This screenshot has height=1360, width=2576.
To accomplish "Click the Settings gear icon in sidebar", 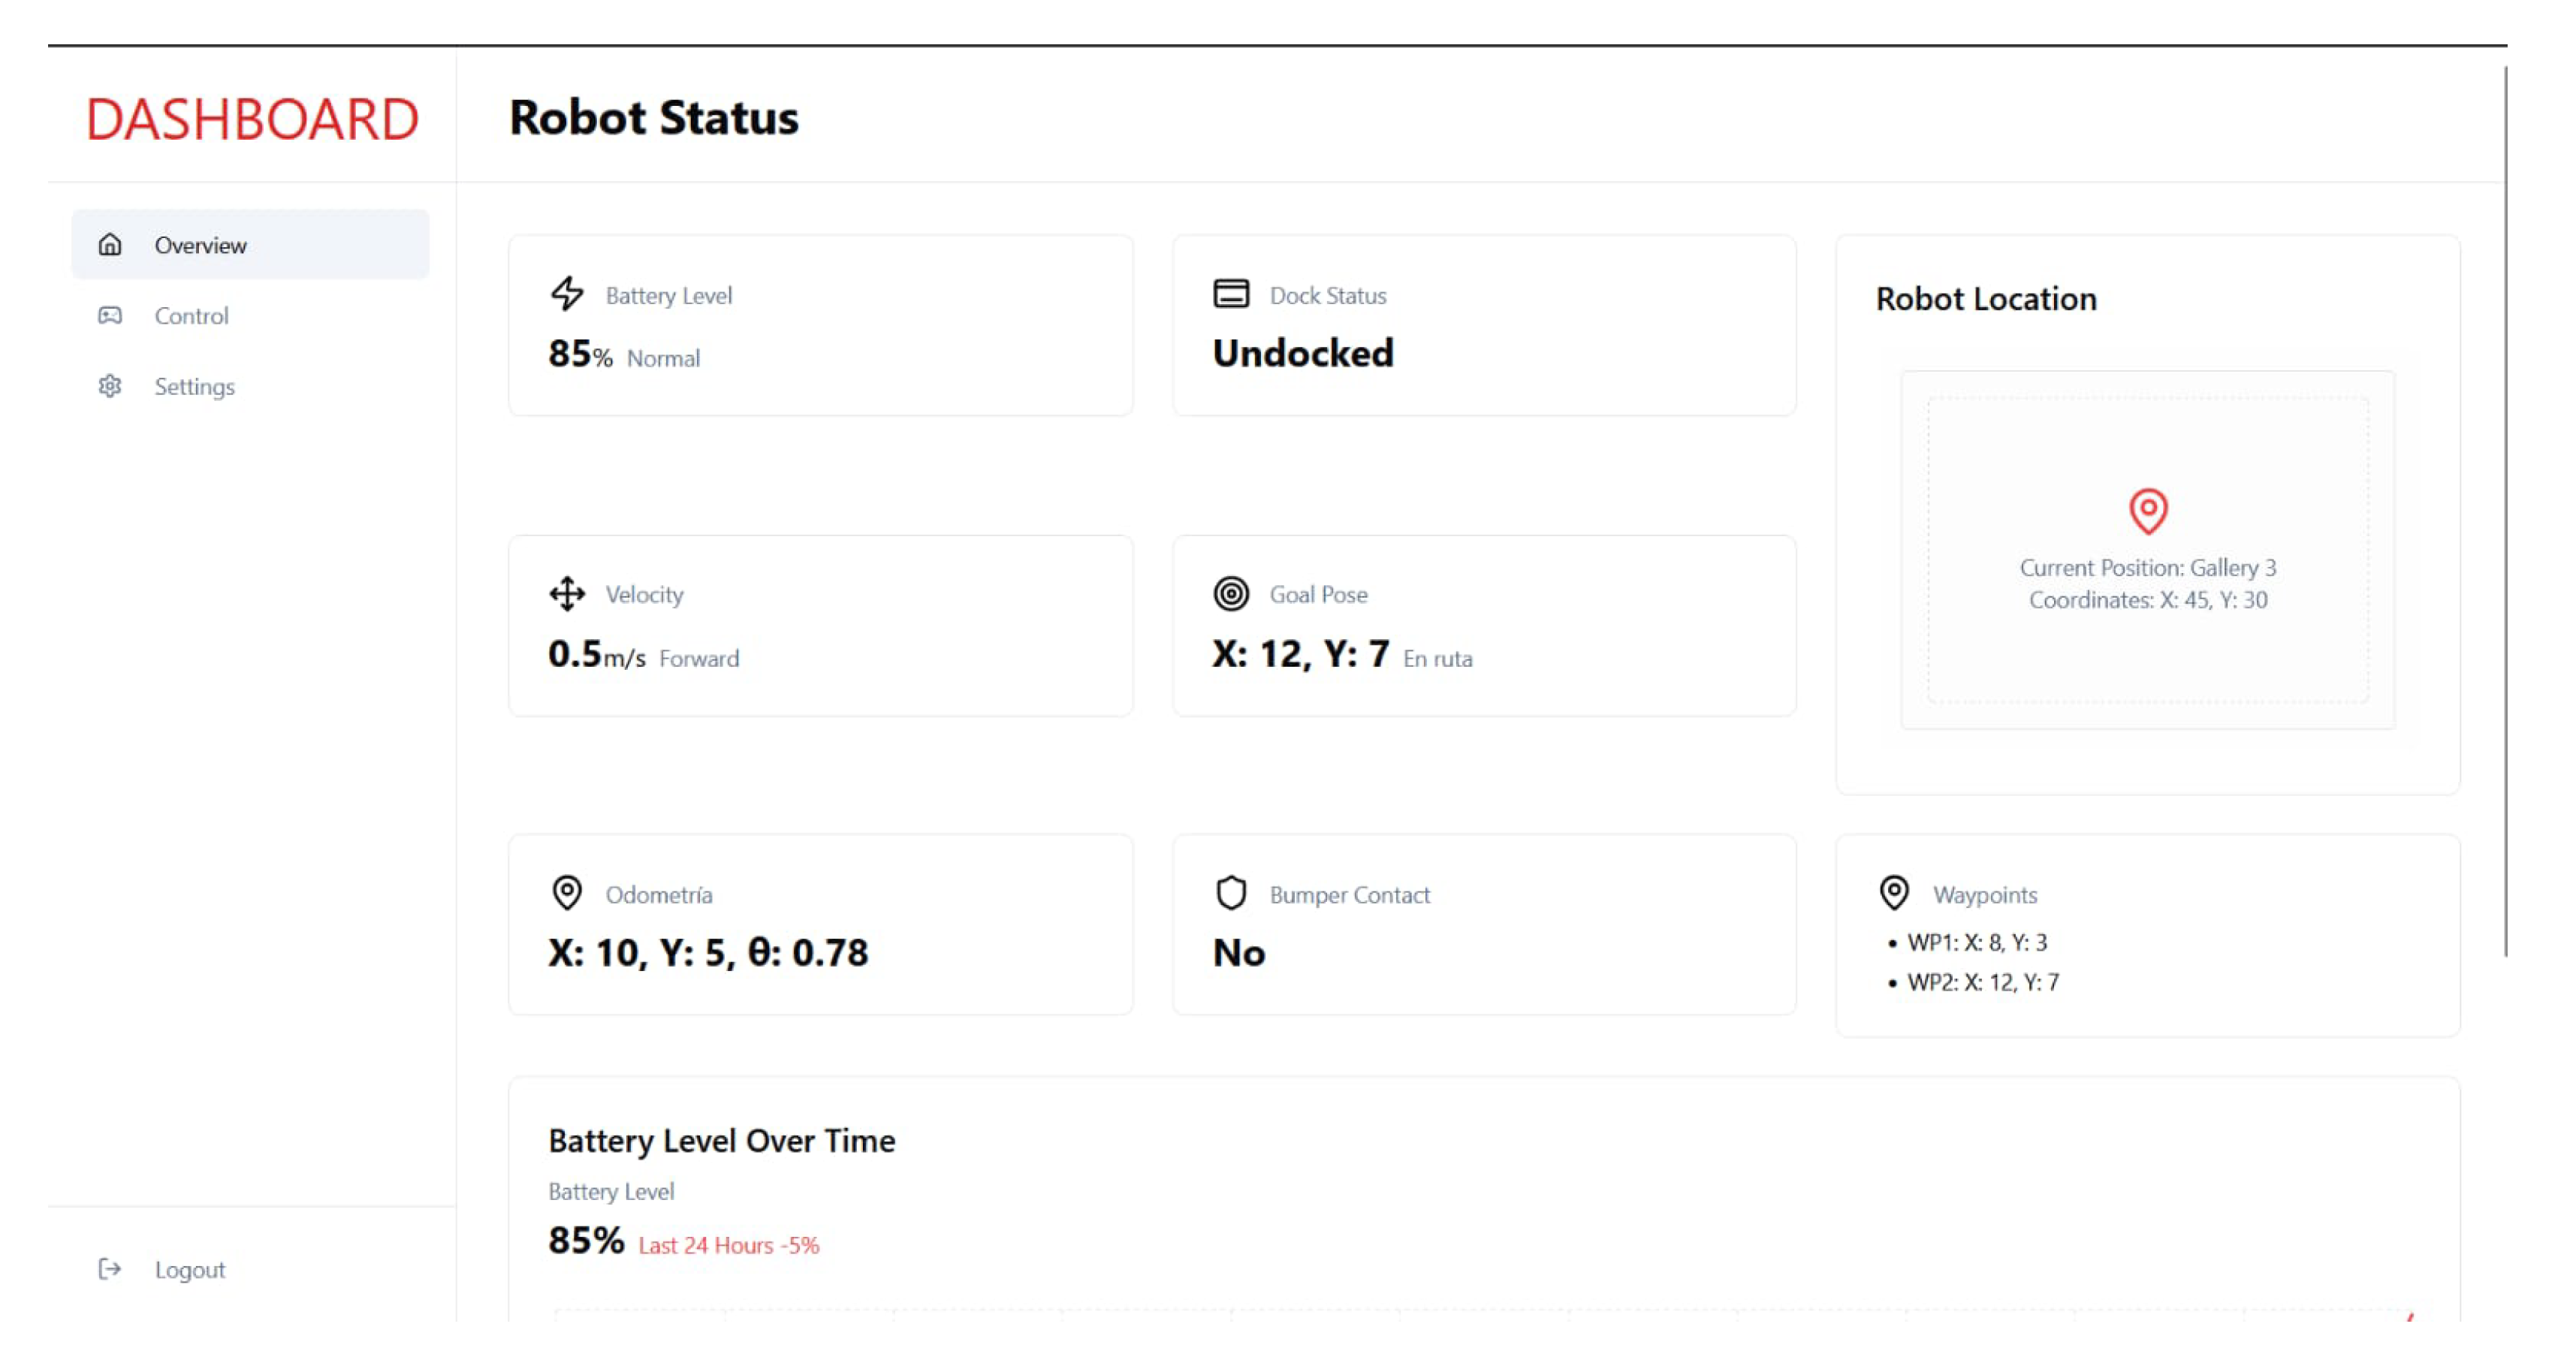I will pyautogui.click(x=110, y=386).
